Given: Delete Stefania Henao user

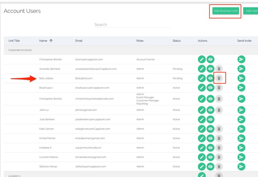Looking at the screenshot, I should pos(219,167).
